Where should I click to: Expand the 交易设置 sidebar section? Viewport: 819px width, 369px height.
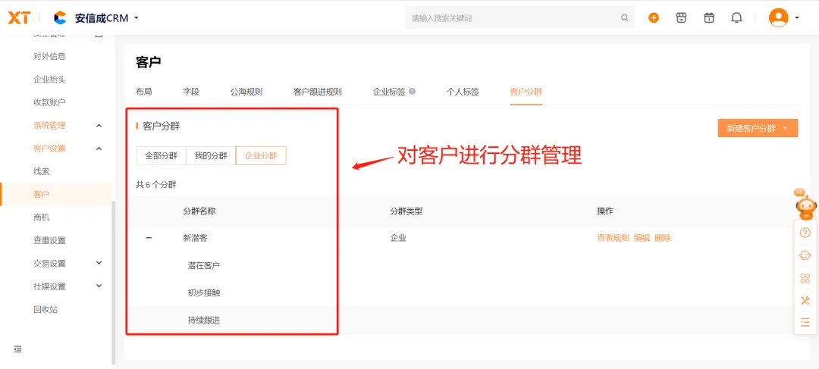pyautogui.click(x=99, y=263)
